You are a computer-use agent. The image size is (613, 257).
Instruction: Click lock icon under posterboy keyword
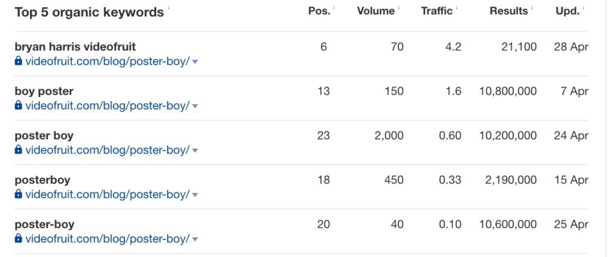(18, 193)
